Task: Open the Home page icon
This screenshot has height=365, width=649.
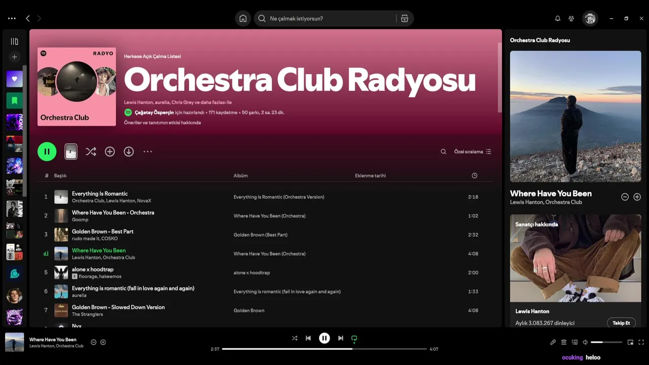Action: [x=243, y=18]
